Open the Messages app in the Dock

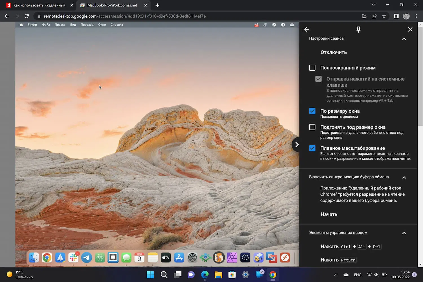(x=126, y=257)
